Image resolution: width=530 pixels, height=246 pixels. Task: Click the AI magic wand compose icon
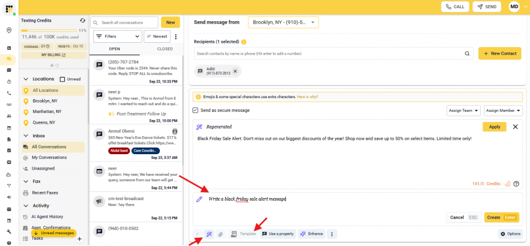(x=209, y=234)
